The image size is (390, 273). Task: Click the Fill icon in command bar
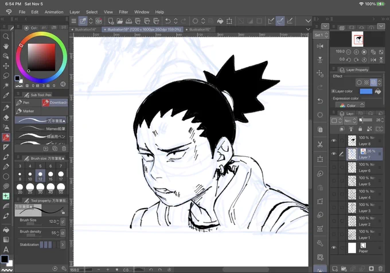tap(220, 21)
